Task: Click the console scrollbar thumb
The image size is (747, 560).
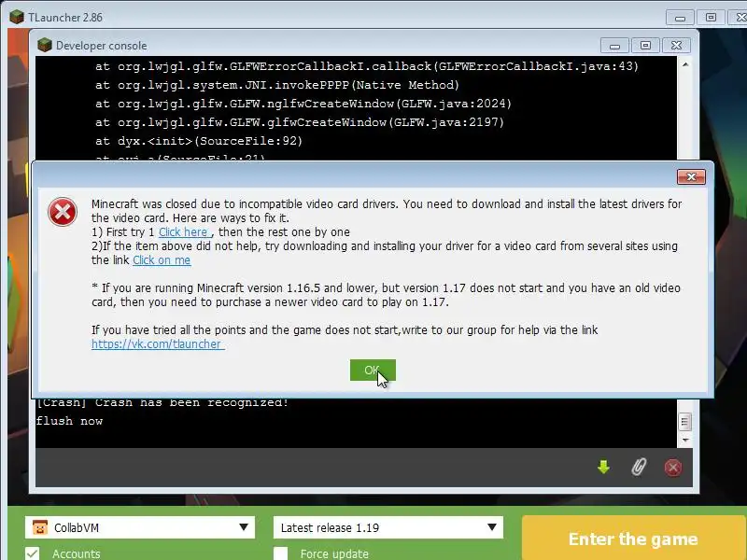Action: 685,422
